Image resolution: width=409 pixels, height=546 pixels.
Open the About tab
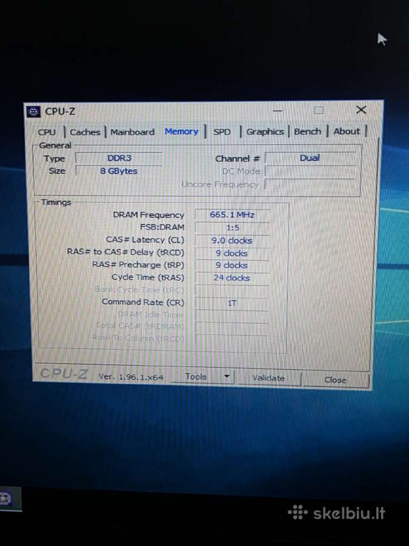(347, 131)
